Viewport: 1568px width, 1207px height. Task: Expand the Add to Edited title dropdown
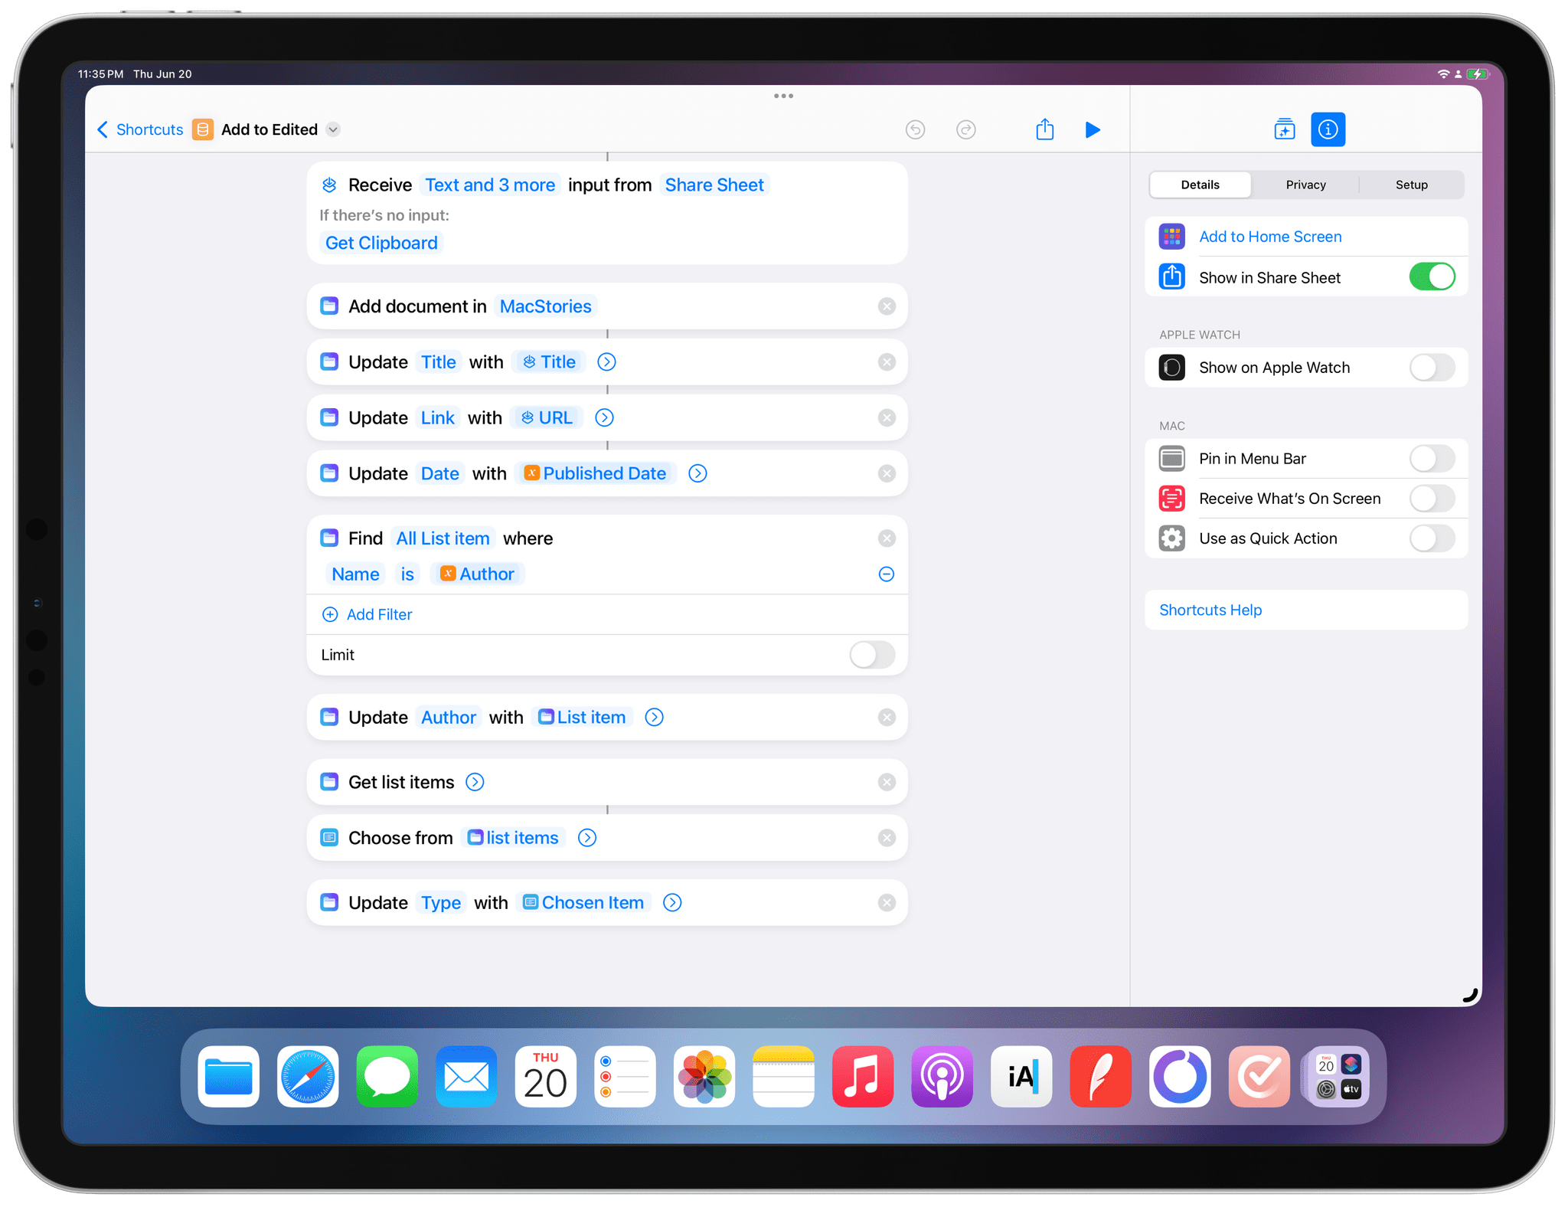pyautogui.click(x=333, y=129)
